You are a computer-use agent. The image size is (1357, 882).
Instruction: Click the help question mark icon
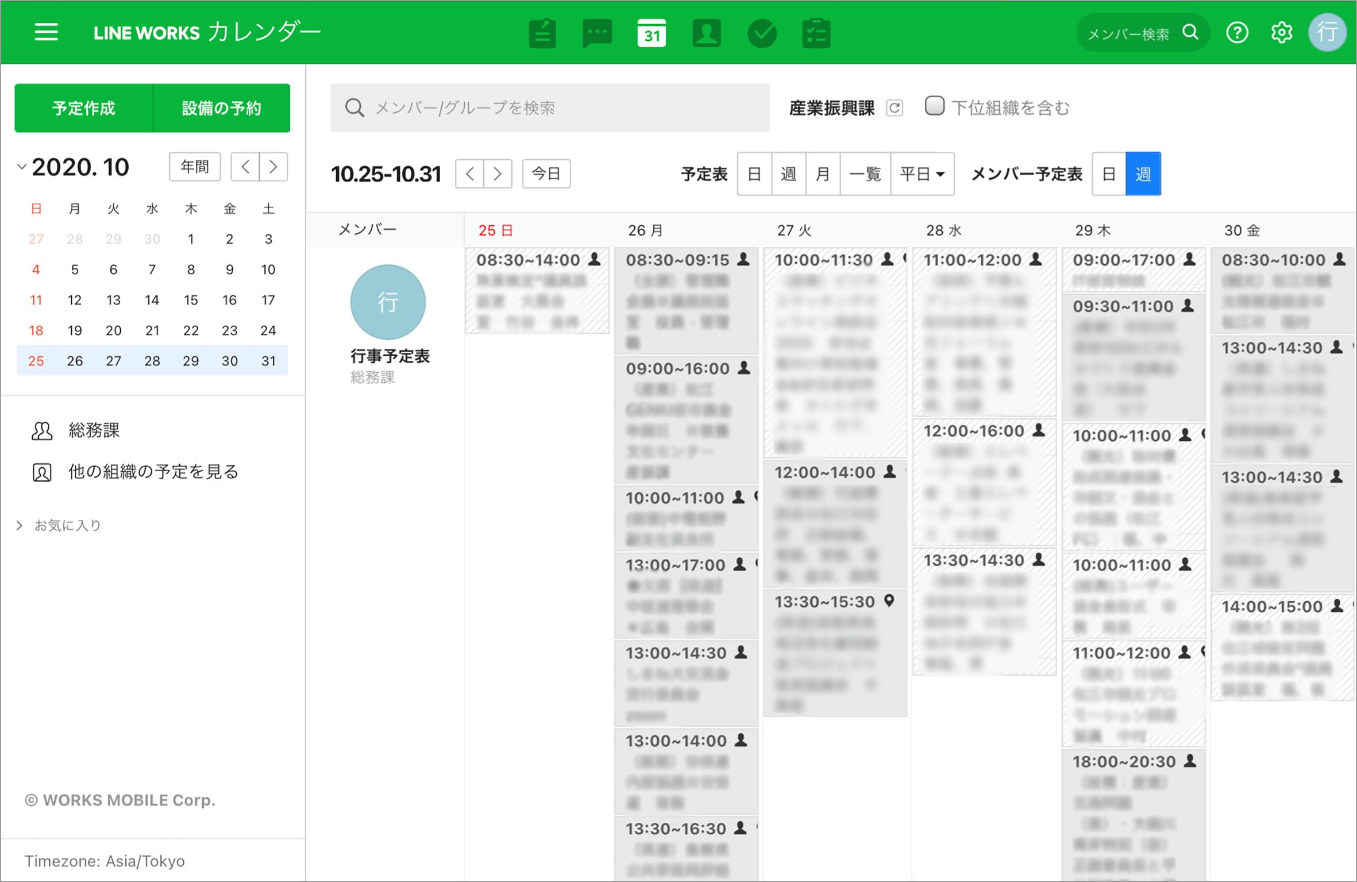click(1237, 33)
